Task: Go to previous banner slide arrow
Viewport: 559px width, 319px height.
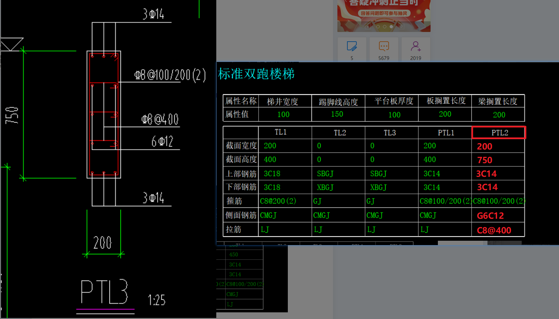Action: (x=368, y=26)
